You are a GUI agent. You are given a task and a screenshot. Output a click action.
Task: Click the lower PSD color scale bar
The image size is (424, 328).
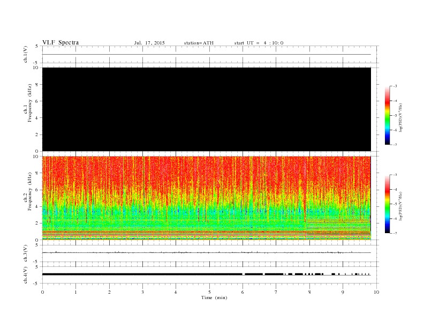[387, 204]
